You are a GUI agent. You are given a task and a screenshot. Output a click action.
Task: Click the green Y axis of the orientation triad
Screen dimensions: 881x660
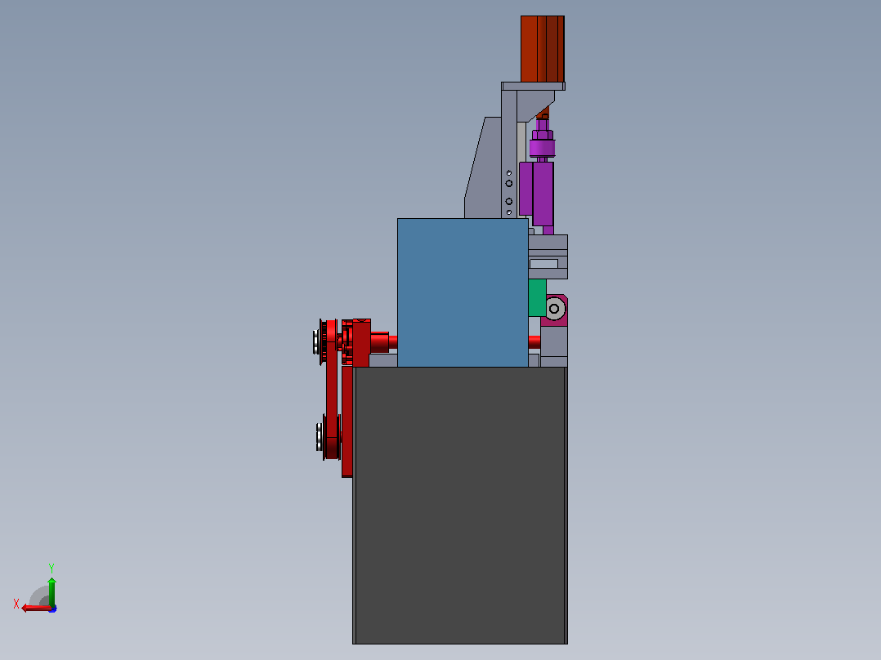click(x=51, y=591)
